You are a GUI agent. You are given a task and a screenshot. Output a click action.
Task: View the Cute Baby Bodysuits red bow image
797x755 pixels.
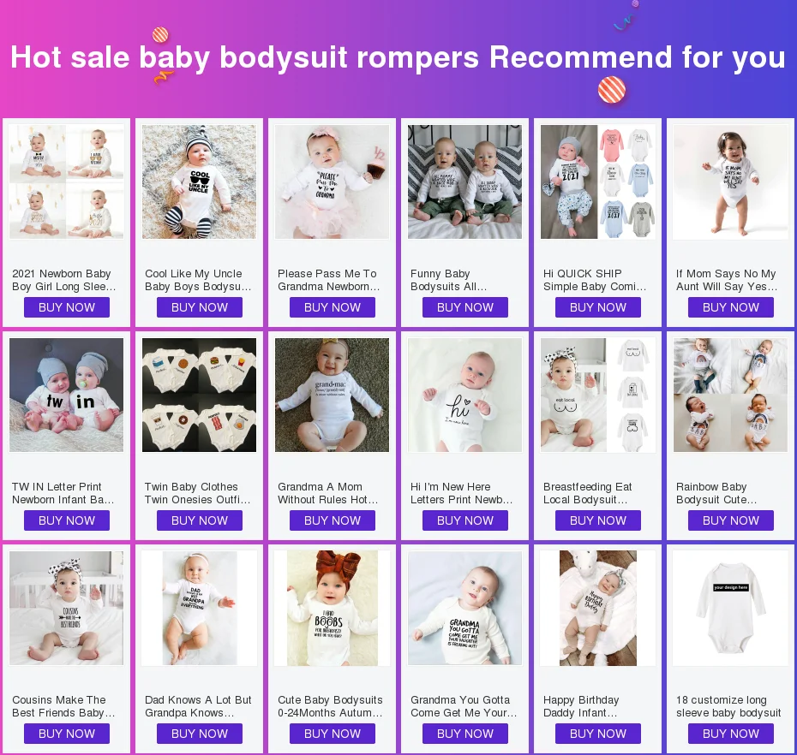333,609
